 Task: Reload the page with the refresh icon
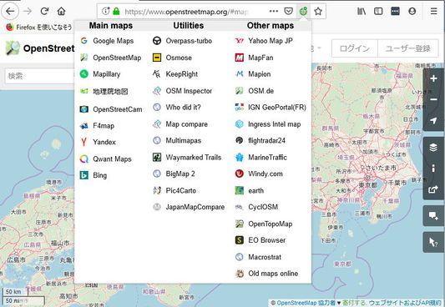pyautogui.click(x=44, y=12)
